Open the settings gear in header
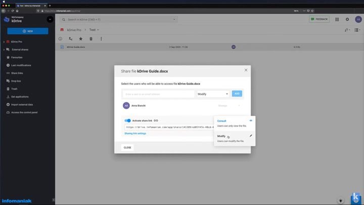 tap(347, 19)
